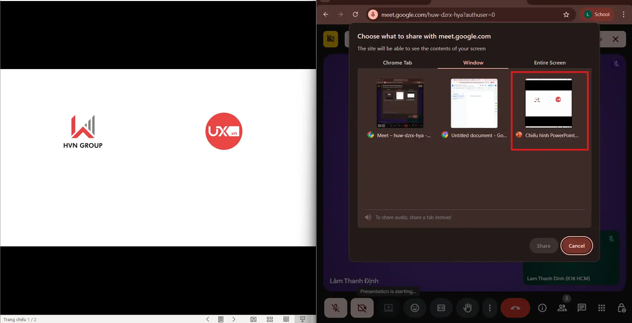
Task: Open the see all slides icon
Action: coord(221,319)
